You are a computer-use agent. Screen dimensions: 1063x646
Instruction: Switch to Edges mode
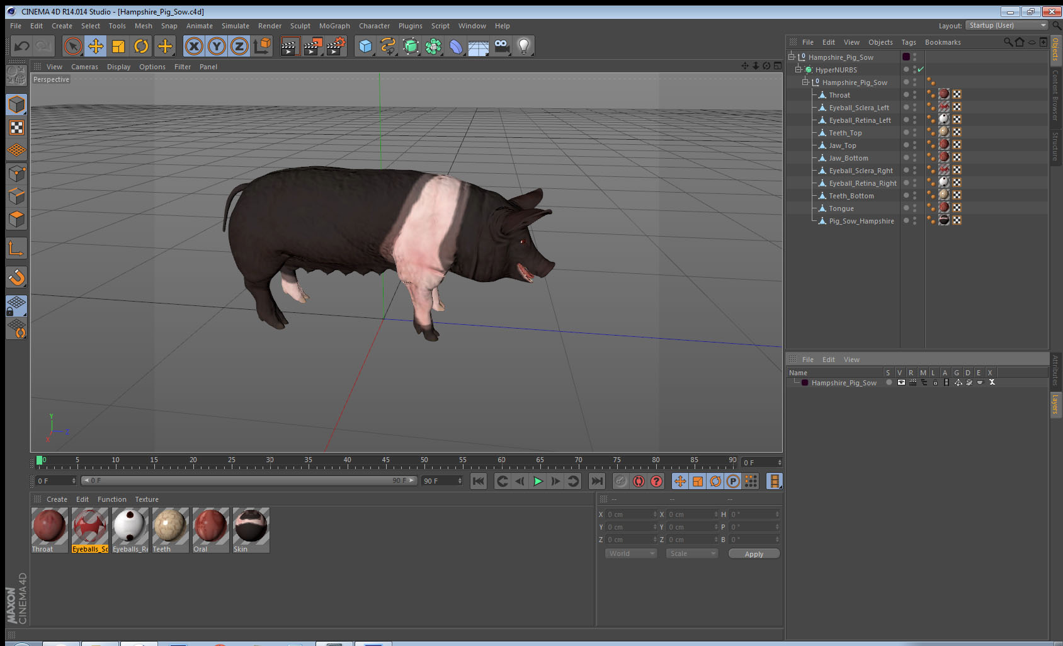(16, 196)
